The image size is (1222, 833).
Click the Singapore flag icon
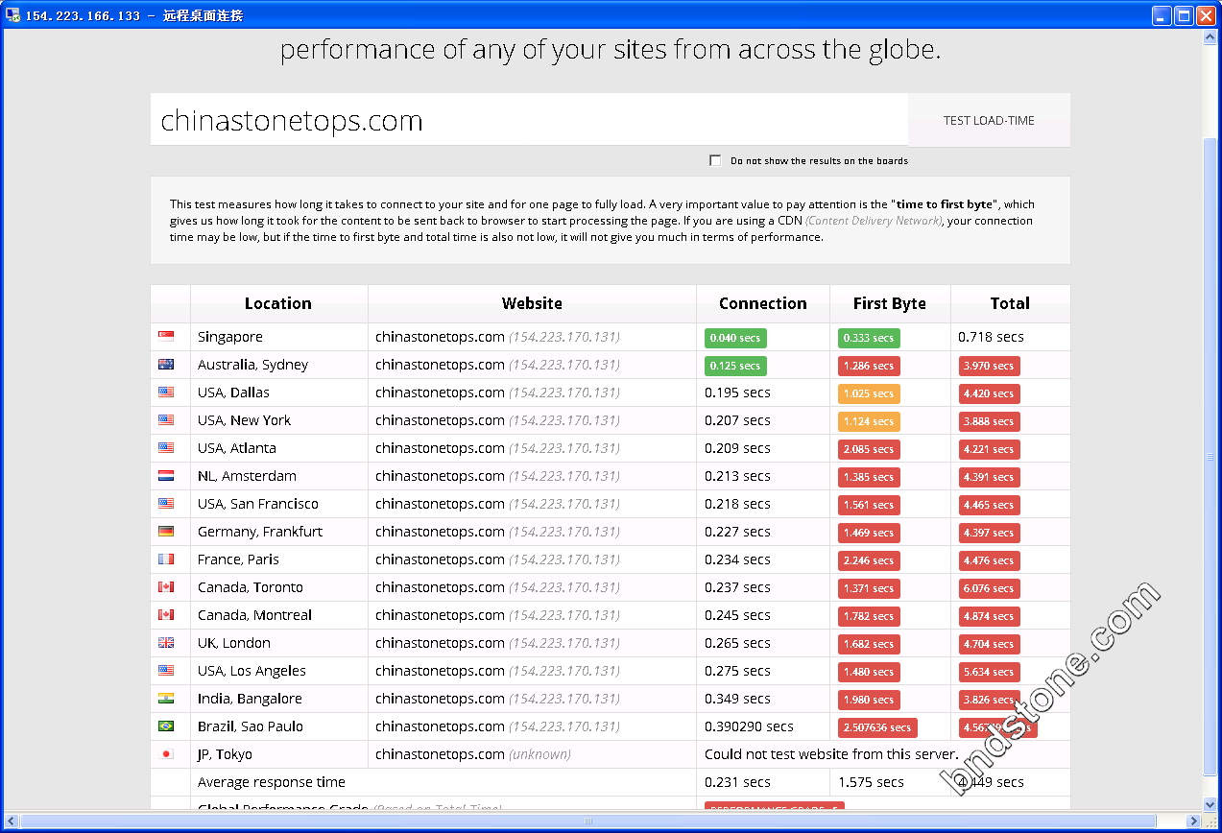coord(166,337)
